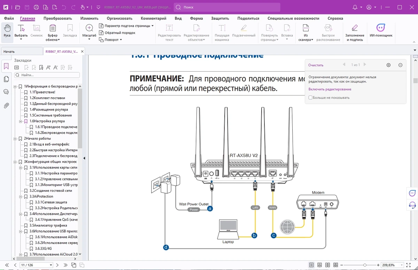Click 'Включить редактирование' link
The image size is (418, 270).
[330, 89]
